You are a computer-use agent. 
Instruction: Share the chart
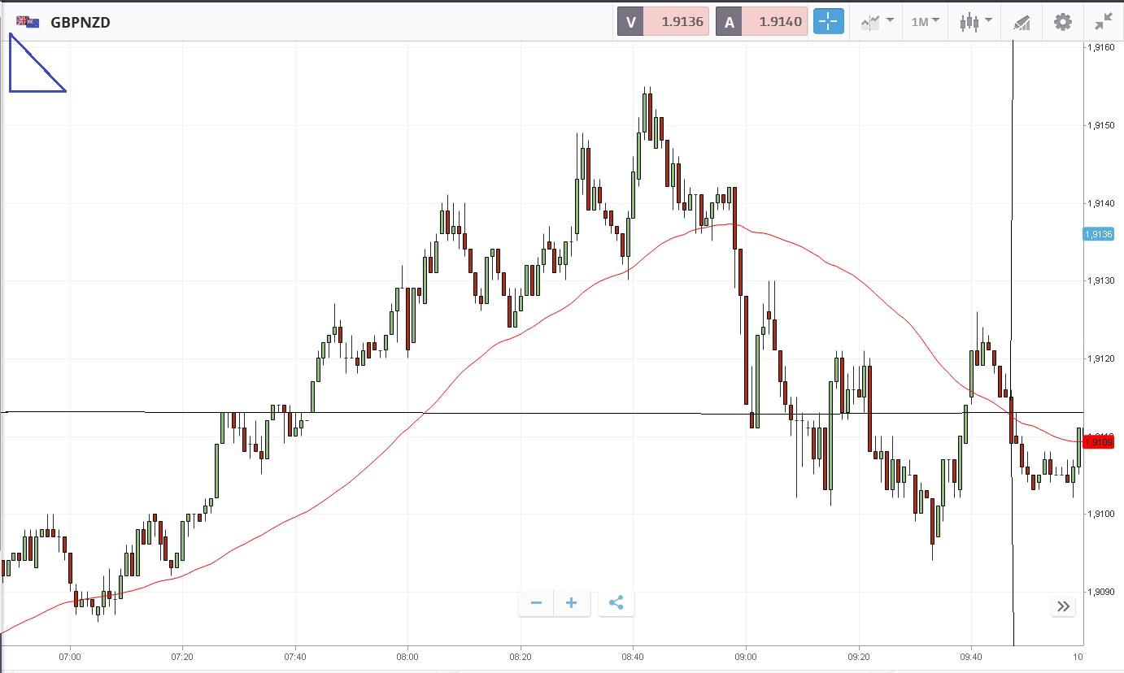click(x=616, y=603)
